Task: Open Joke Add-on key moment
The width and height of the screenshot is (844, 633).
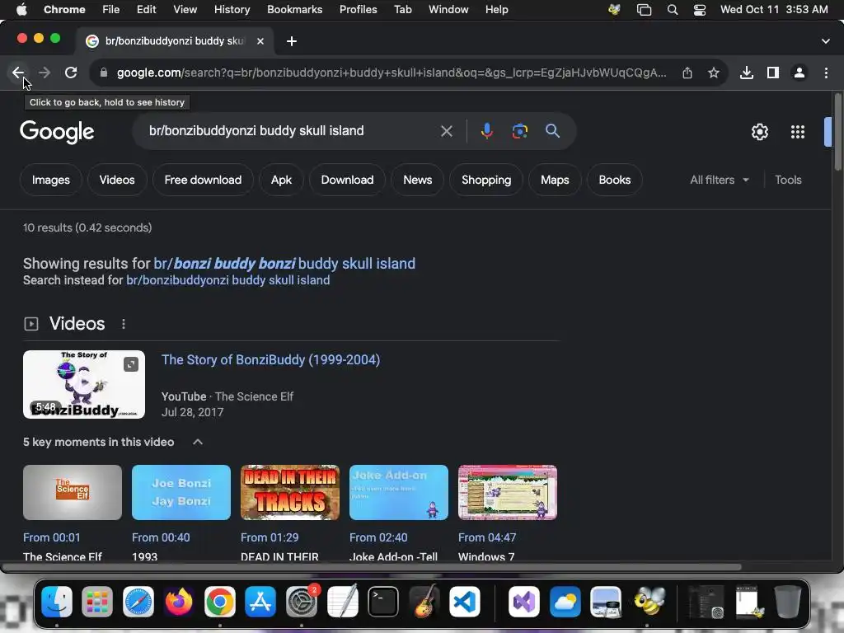Action: click(399, 493)
